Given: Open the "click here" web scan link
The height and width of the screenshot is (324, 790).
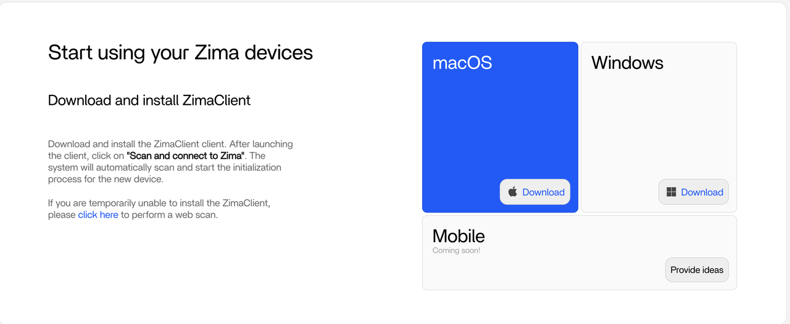Looking at the screenshot, I should [98, 215].
